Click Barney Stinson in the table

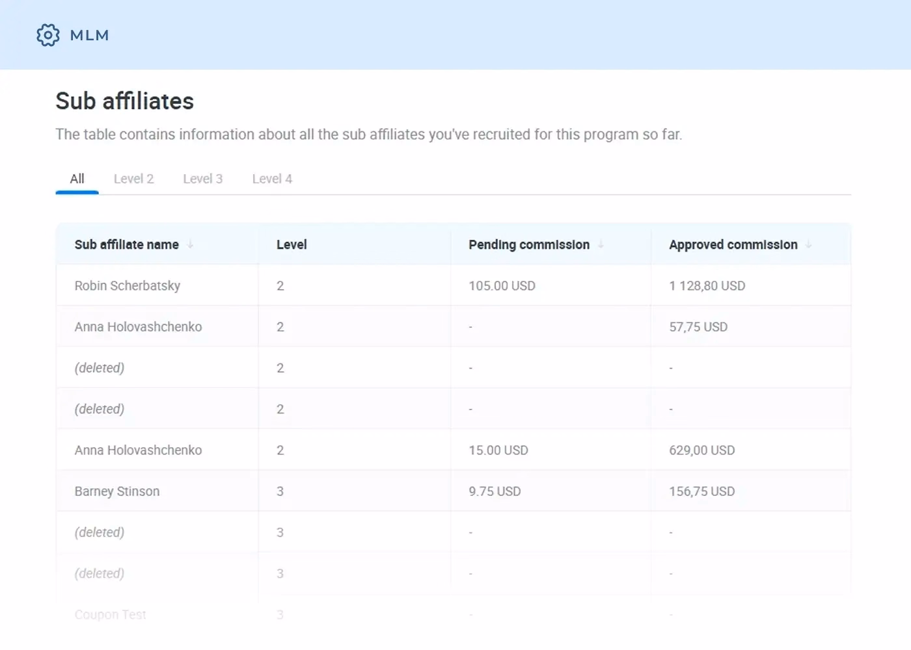pos(116,491)
